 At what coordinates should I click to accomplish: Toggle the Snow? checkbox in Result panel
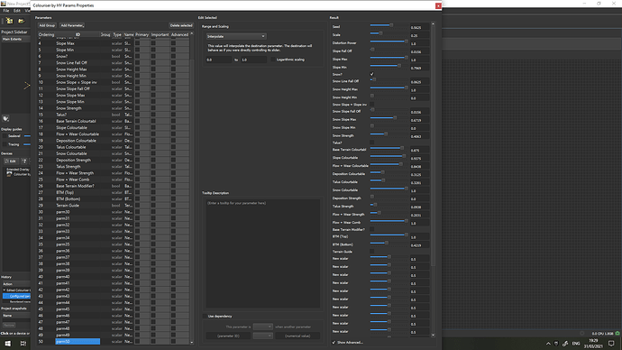(x=372, y=74)
